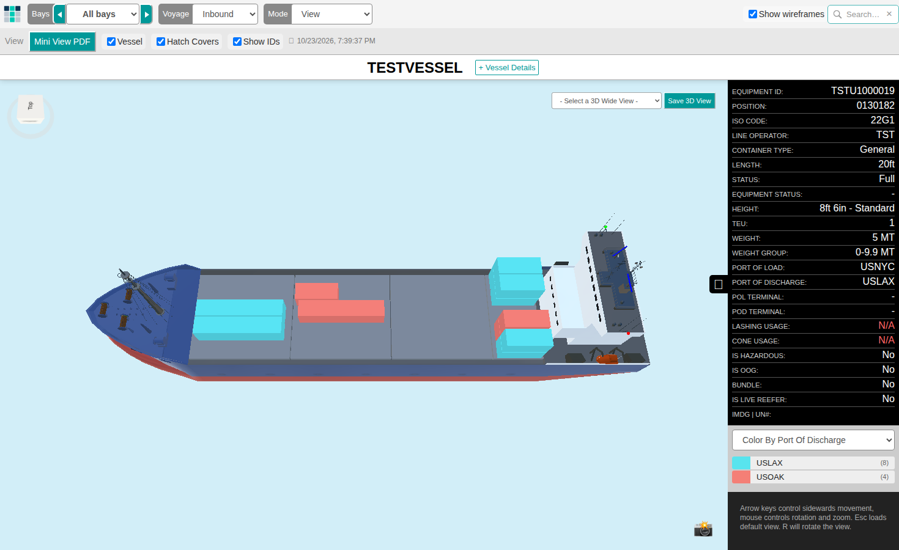Screen dimensions: 899x550
Task: Open Mode View dropdown
Action: 331,14
